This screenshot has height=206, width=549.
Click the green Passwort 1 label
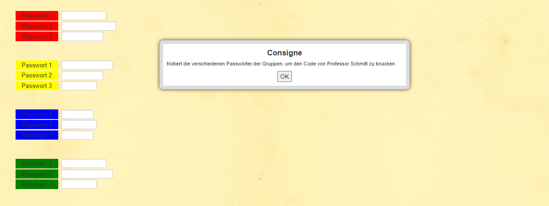(x=37, y=164)
